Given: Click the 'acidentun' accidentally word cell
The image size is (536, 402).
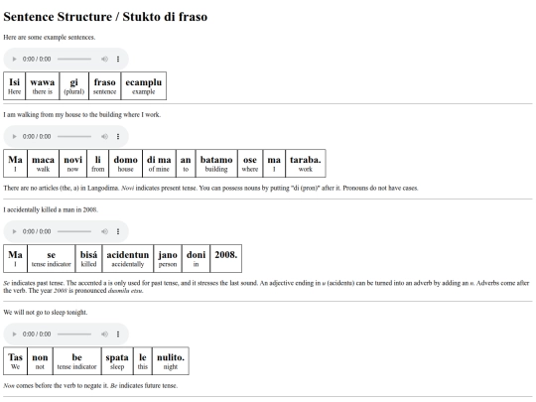Looking at the screenshot, I should pyautogui.click(x=127, y=258).
